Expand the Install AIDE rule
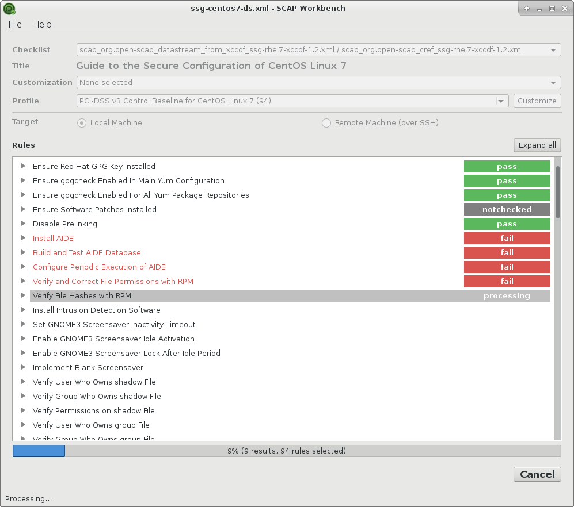The image size is (574, 507). tap(24, 238)
